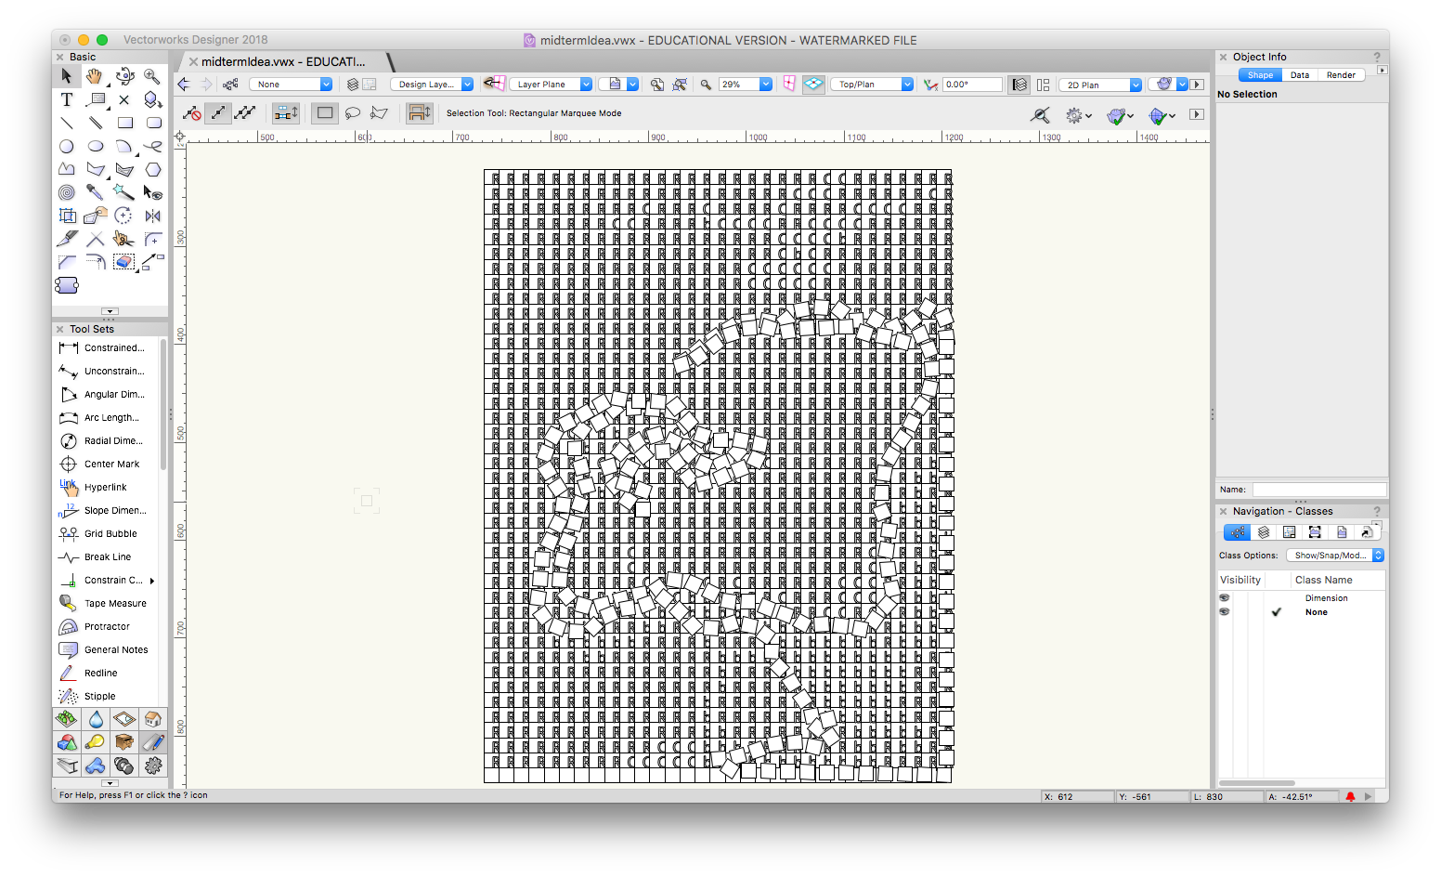Toggle Disable Interactive Scaling mode
The image size is (1441, 877).
coord(192,113)
